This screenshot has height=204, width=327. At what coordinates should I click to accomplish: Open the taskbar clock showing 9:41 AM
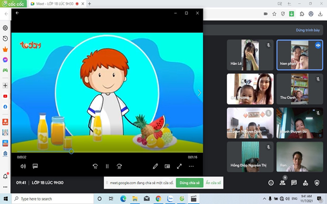pyautogui.click(x=307, y=199)
